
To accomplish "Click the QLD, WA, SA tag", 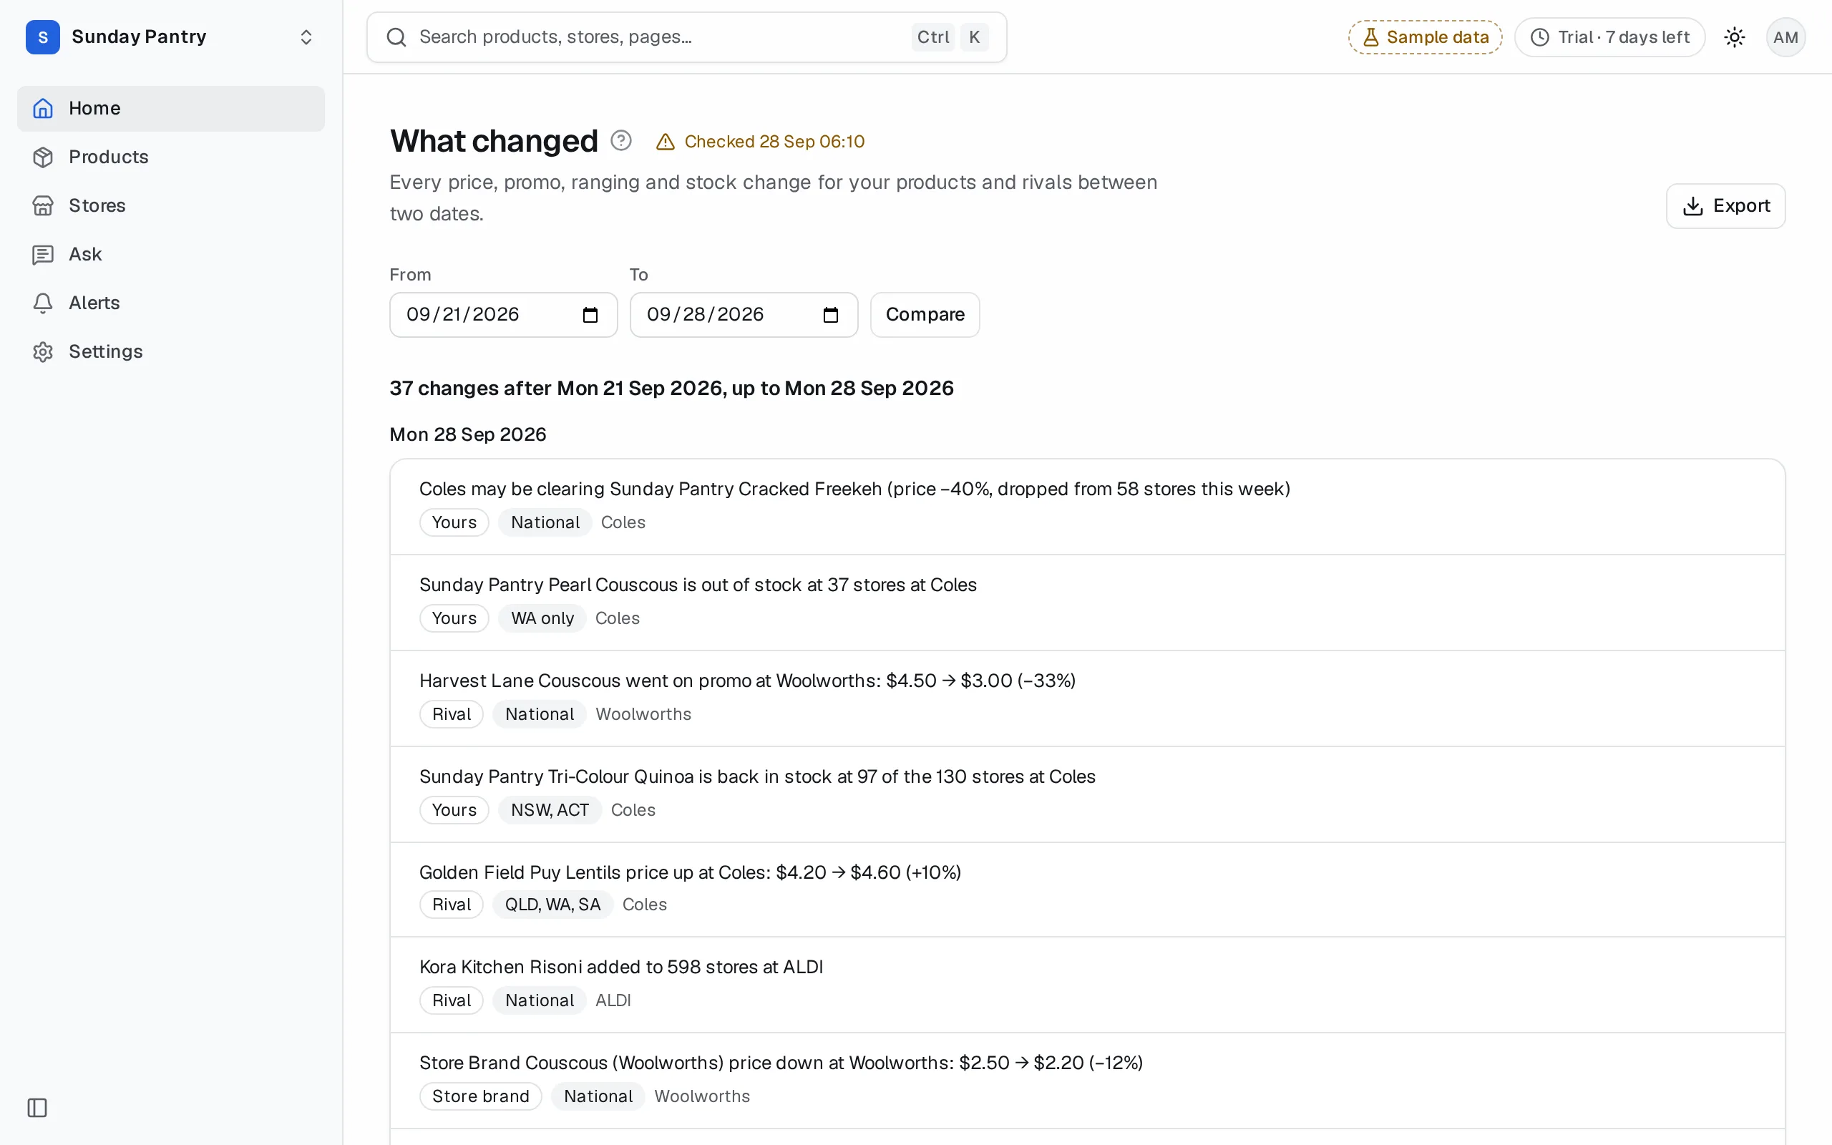I will pyautogui.click(x=552, y=904).
